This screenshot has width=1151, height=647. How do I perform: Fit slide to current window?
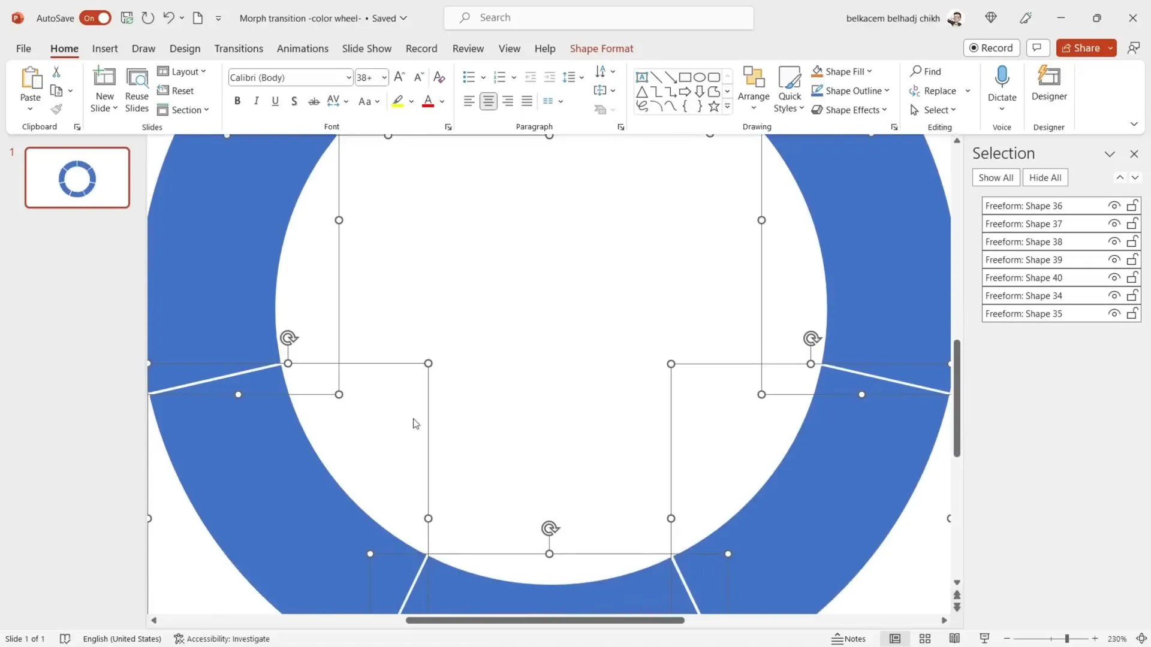pos(1141,639)
